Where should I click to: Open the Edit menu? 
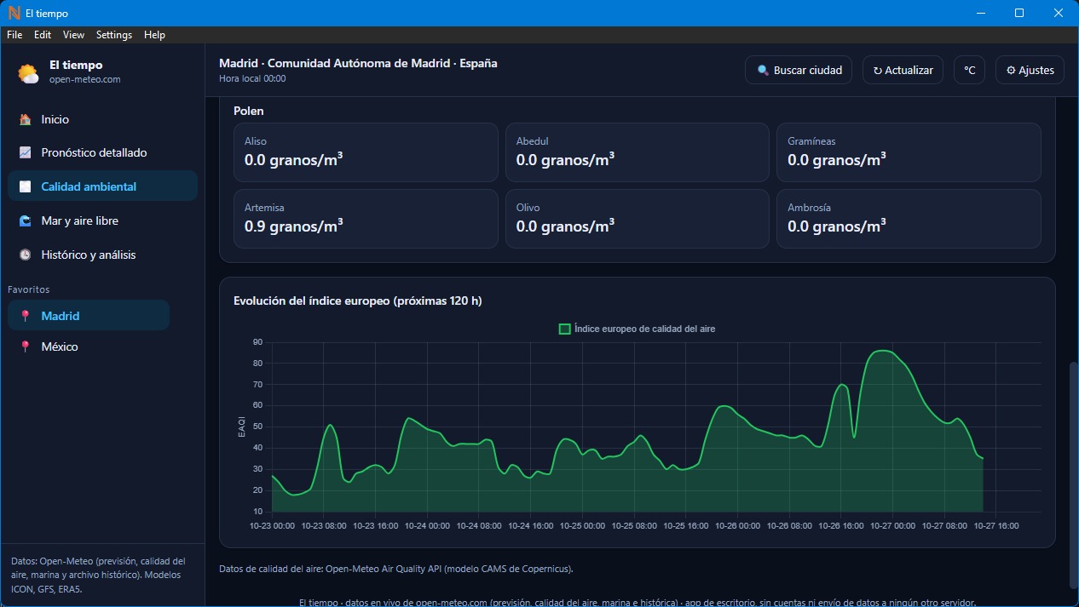pos(43,35)
